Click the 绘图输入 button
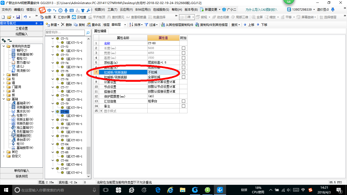 (x=22, y=34)
